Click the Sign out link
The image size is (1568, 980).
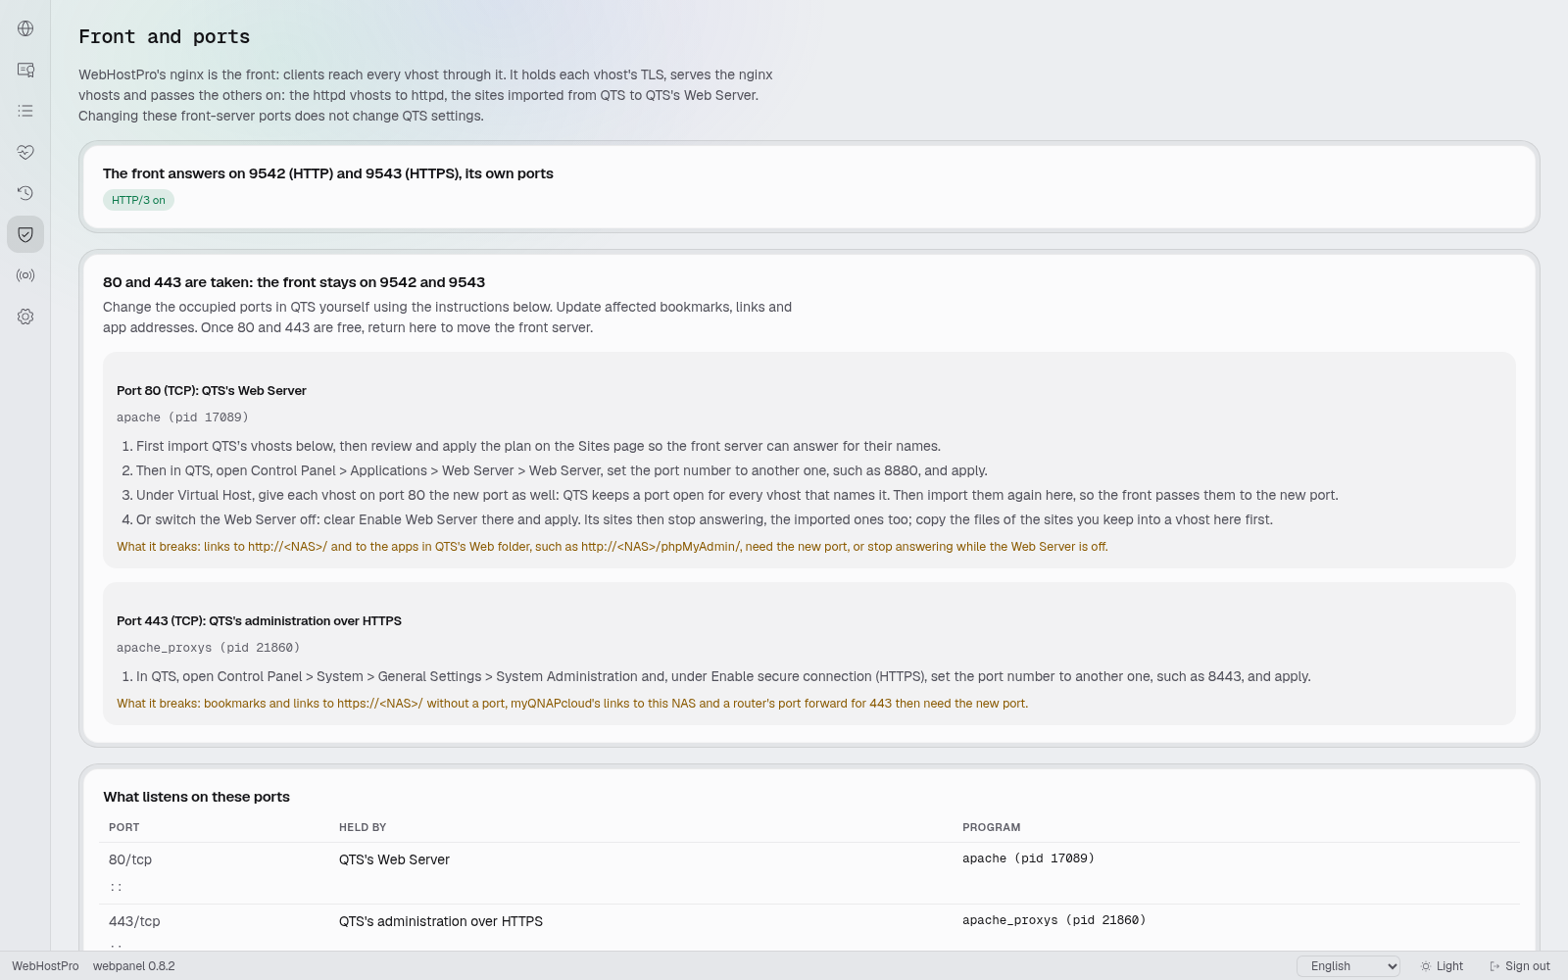click(x=1520, y=966)
